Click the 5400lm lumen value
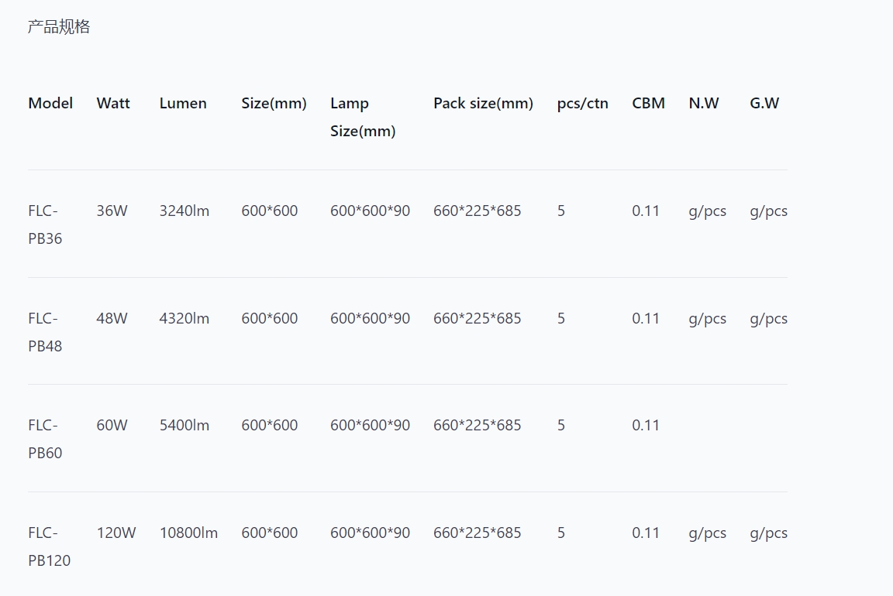893x596 pixels. 184,425
